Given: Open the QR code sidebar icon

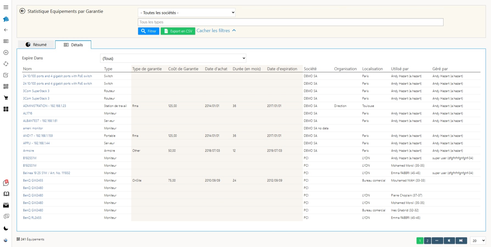Looking at the screenshot, I should click(6, 87).
